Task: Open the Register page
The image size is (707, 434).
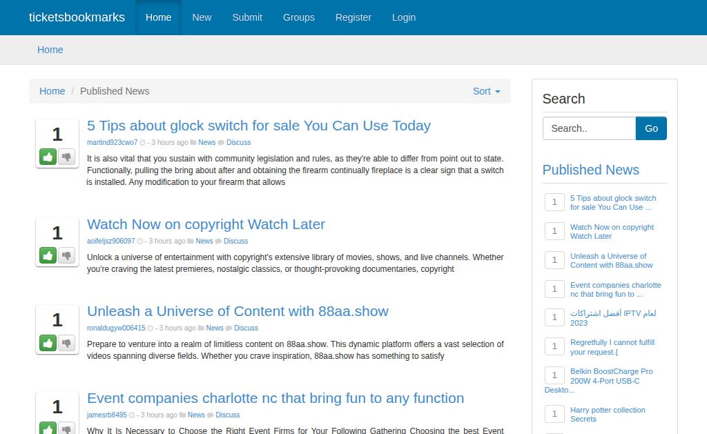Action: (353, 17)
